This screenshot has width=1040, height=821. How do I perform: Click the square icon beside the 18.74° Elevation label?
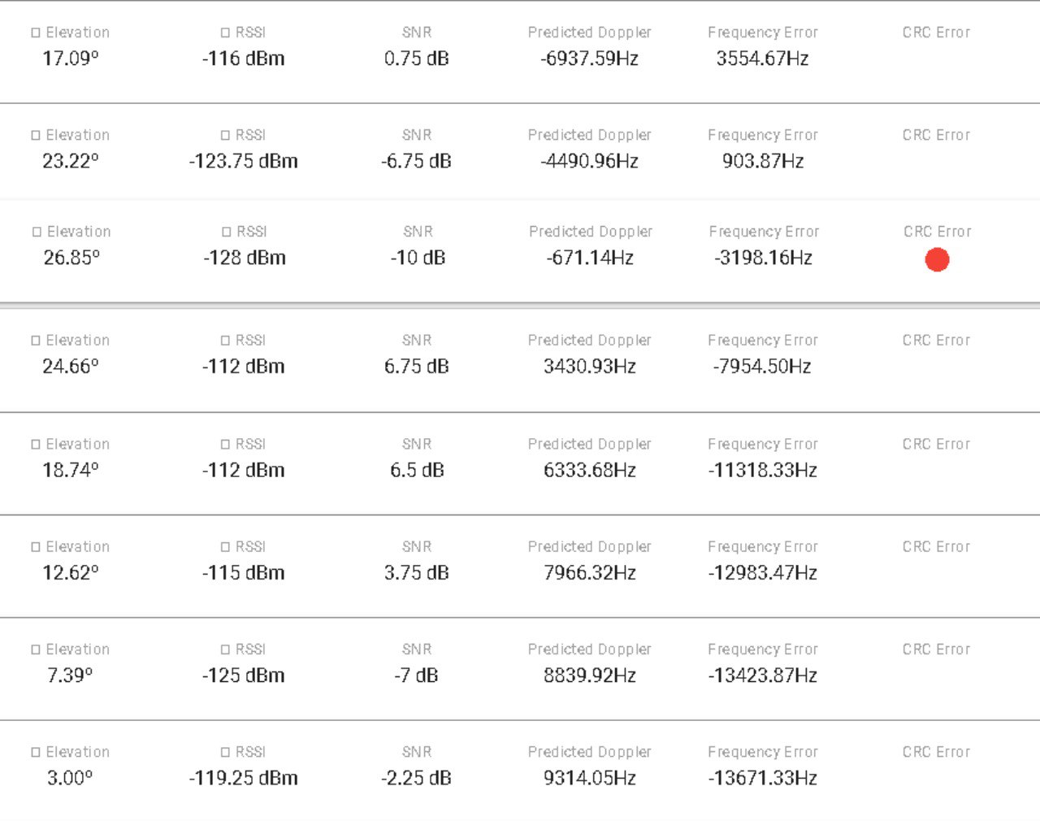click(x=36, y=445)
